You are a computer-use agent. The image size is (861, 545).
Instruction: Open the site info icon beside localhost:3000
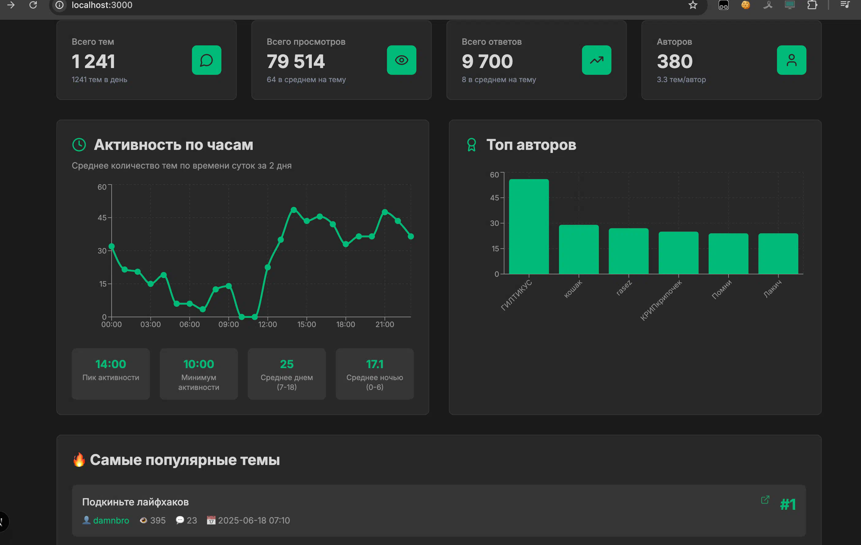coord(60,5)
